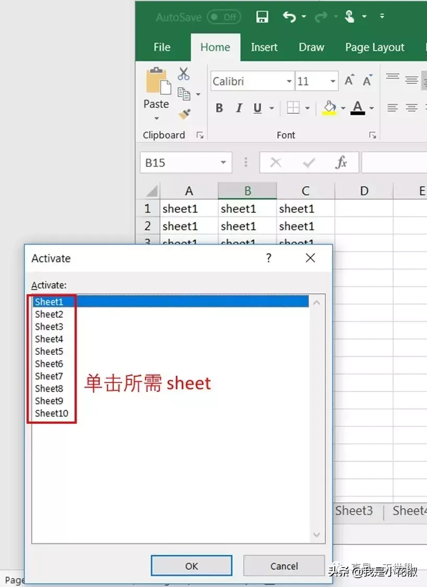The width and height of the screenshot is (427, 587).
Task: Open Customize Quick Access Toolbar menu
Action: point(382,16)
